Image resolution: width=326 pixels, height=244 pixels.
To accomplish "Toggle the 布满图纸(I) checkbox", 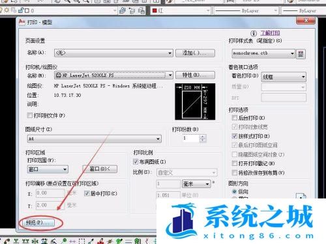I will [136, 161].
